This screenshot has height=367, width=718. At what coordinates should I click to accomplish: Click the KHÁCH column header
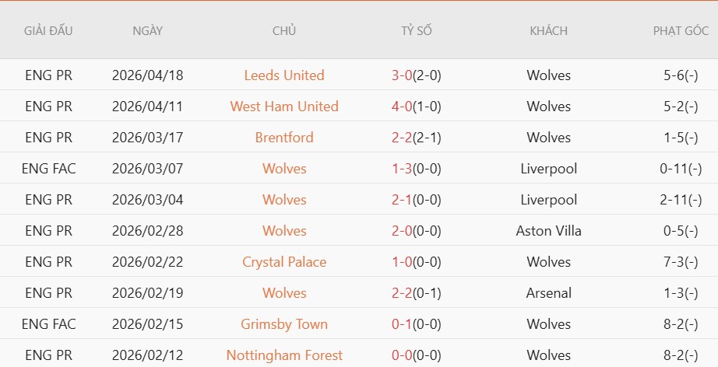point(548,31)
